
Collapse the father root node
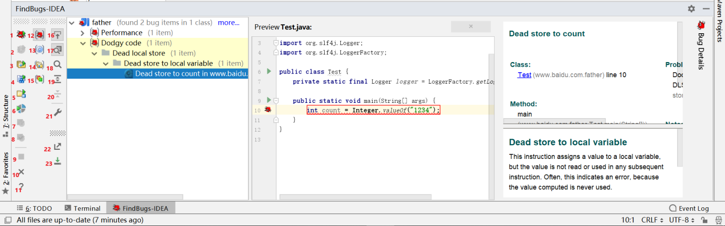point(72,23)
